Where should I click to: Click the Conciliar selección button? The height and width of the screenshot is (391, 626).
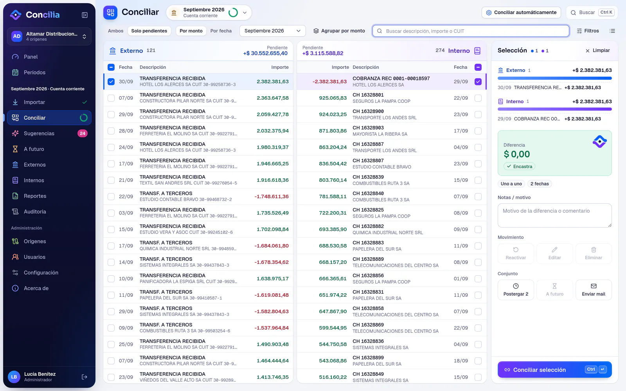point(554,369)
